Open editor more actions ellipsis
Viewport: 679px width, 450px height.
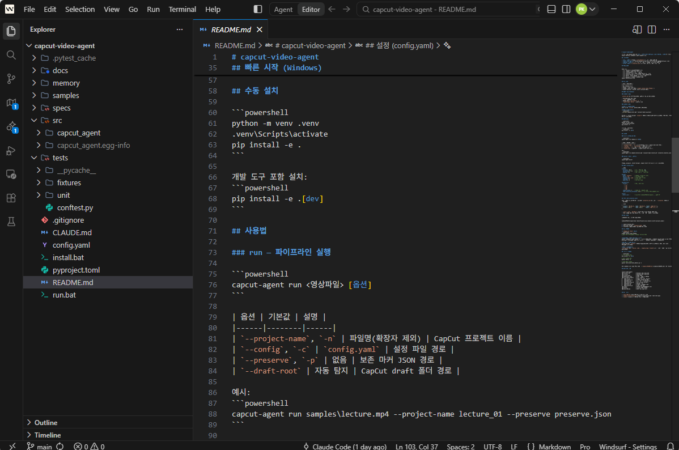(x=667, y=29)
